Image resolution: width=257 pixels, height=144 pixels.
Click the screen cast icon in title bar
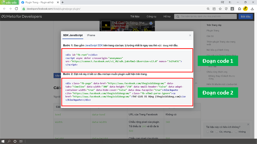tap(222, 2)
